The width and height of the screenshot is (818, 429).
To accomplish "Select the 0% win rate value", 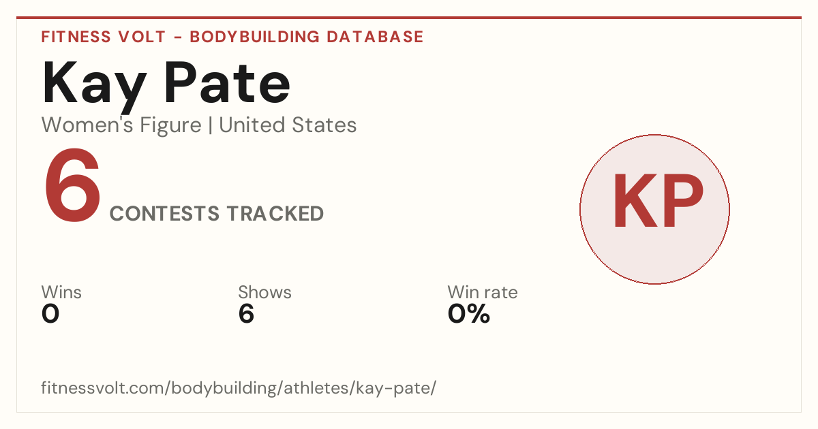I will (x=469, y=314).
